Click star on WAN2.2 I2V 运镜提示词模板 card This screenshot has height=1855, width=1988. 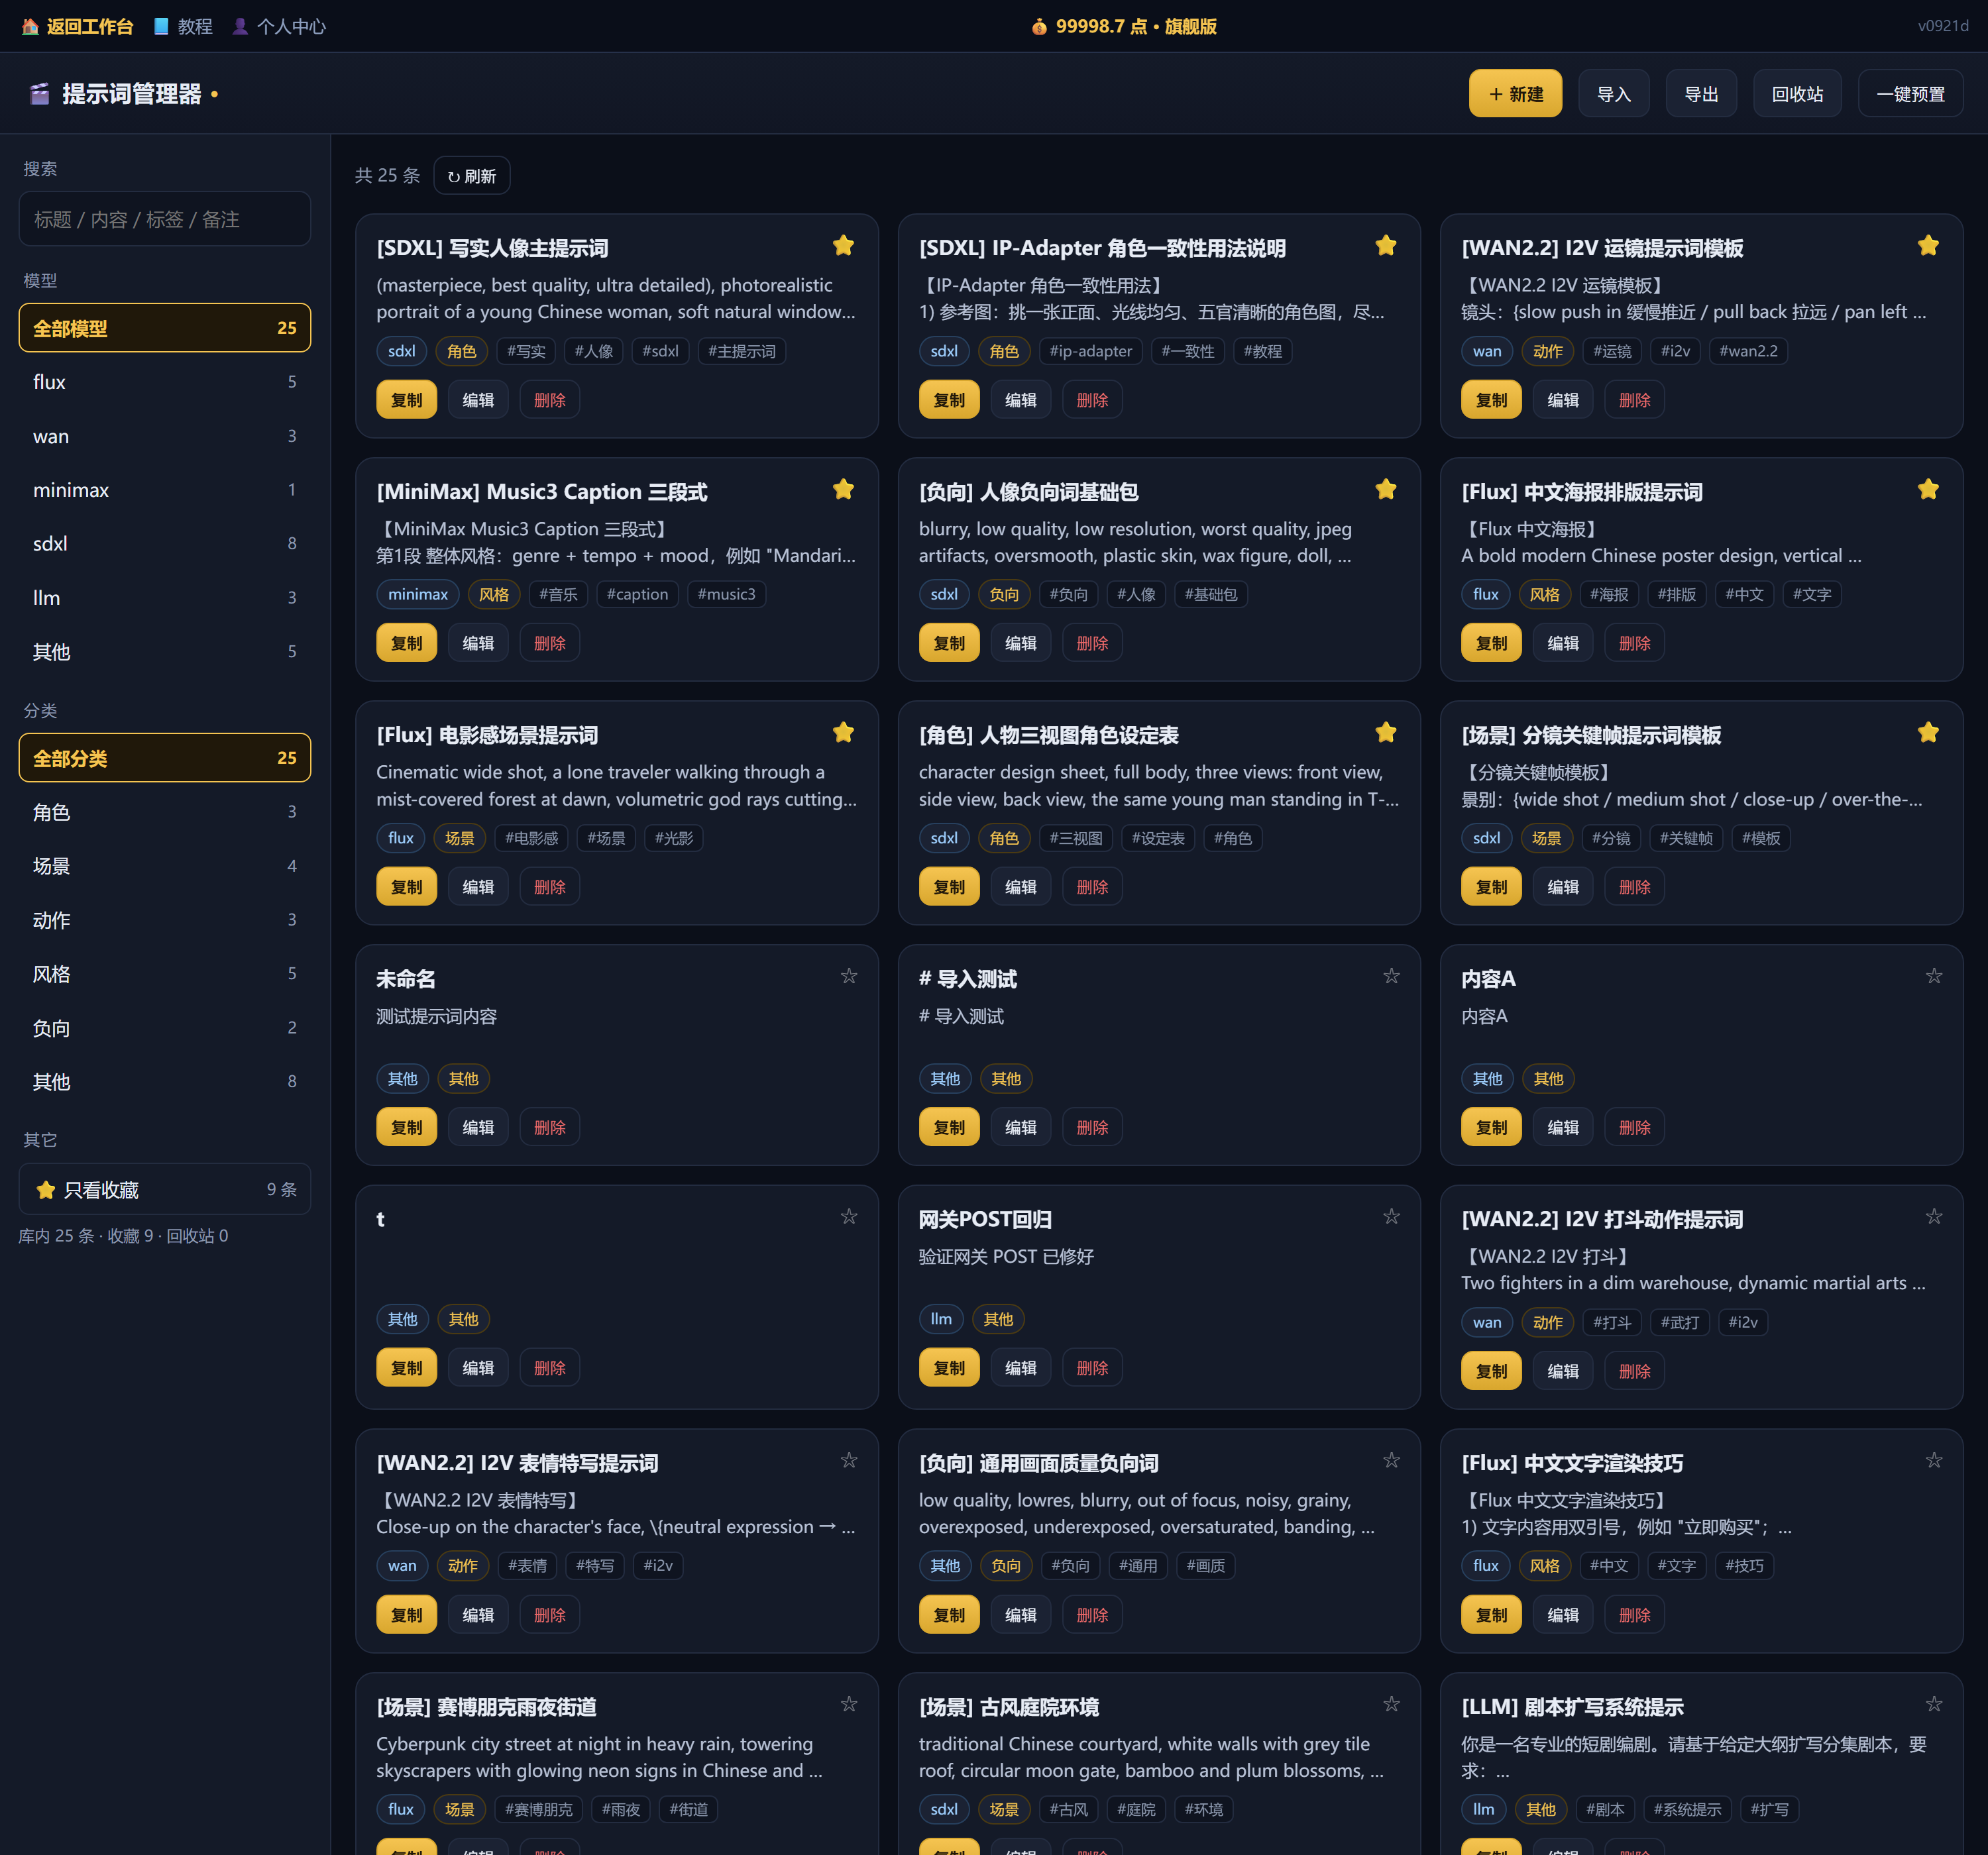click(1928, 246)
